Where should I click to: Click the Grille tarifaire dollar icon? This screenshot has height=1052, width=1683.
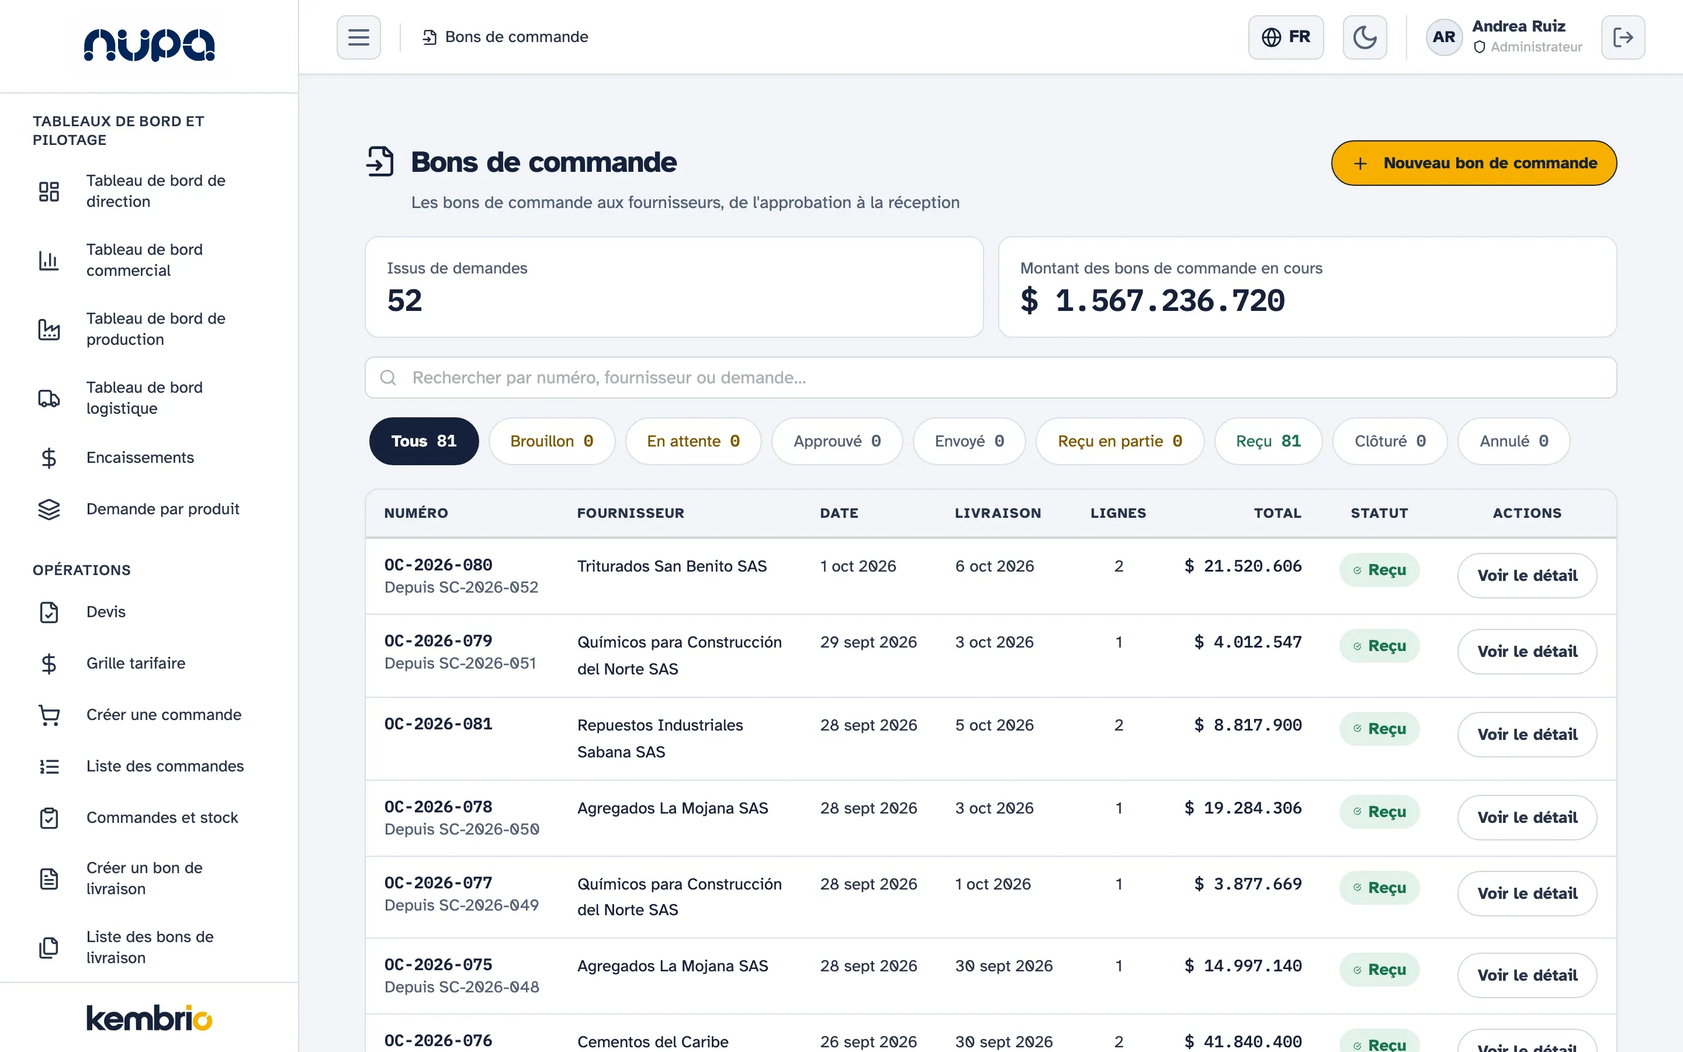coord(49,664)
